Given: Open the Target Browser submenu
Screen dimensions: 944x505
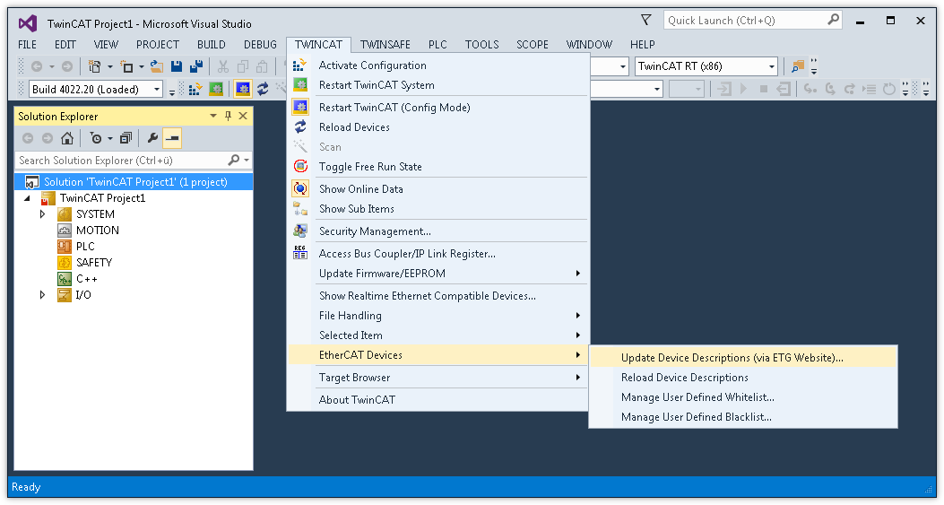Looking at the screenshot, I should [437, 378].
